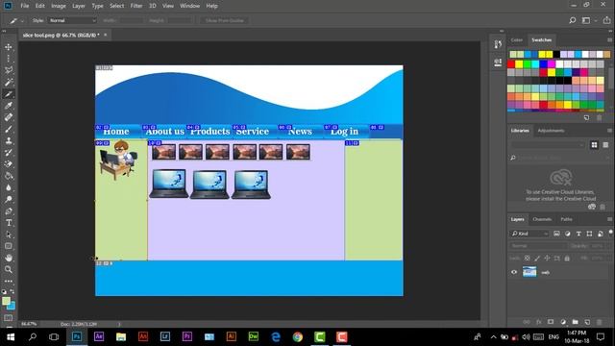Select the Zoom tool
The image size is (615, 346).
[x=9, y=269]
